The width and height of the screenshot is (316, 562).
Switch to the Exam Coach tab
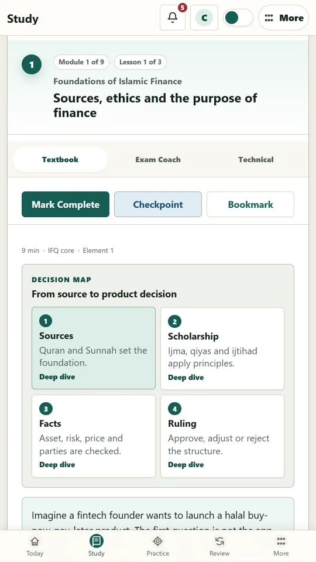(158, 159)
